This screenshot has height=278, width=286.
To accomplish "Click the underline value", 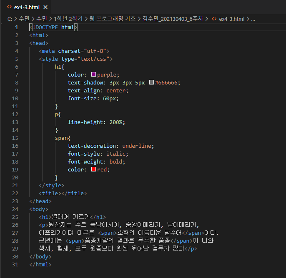I will click(137, 146).
